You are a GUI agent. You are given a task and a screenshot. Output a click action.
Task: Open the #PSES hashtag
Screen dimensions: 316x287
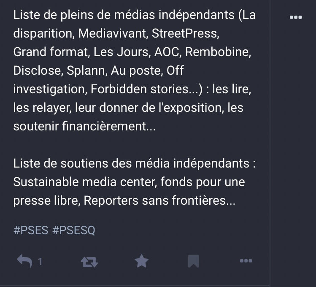31,230
